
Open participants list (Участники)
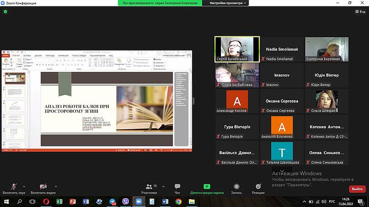pyautogui.click(x=149, y=188)
